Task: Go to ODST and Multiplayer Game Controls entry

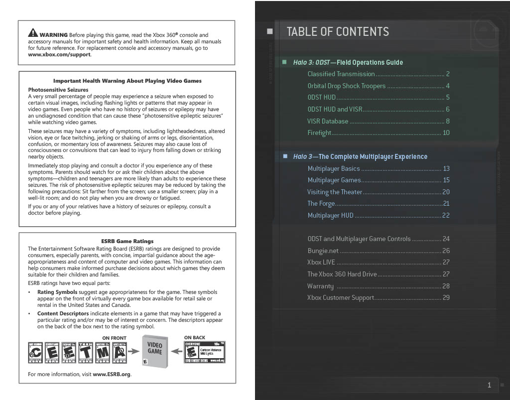Action: [379, 239]
